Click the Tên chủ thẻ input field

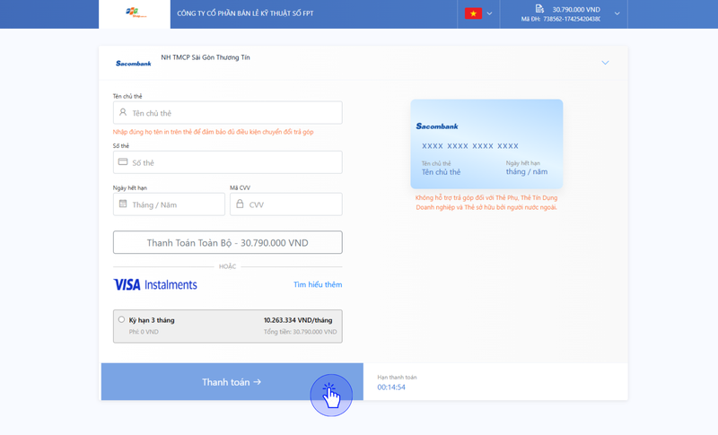228,112
